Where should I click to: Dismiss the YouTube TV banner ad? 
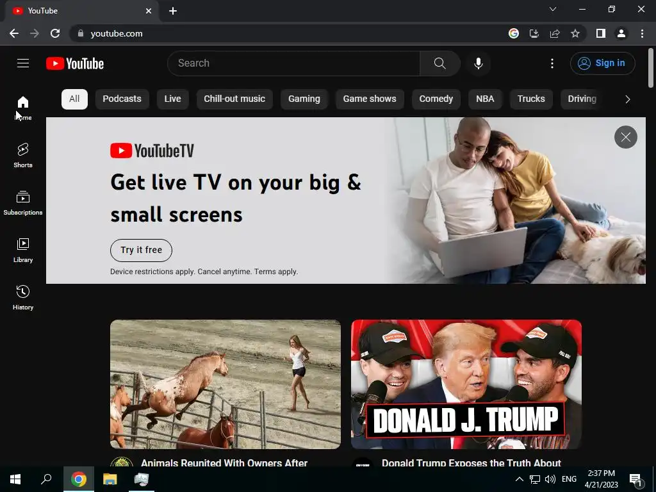625,137
